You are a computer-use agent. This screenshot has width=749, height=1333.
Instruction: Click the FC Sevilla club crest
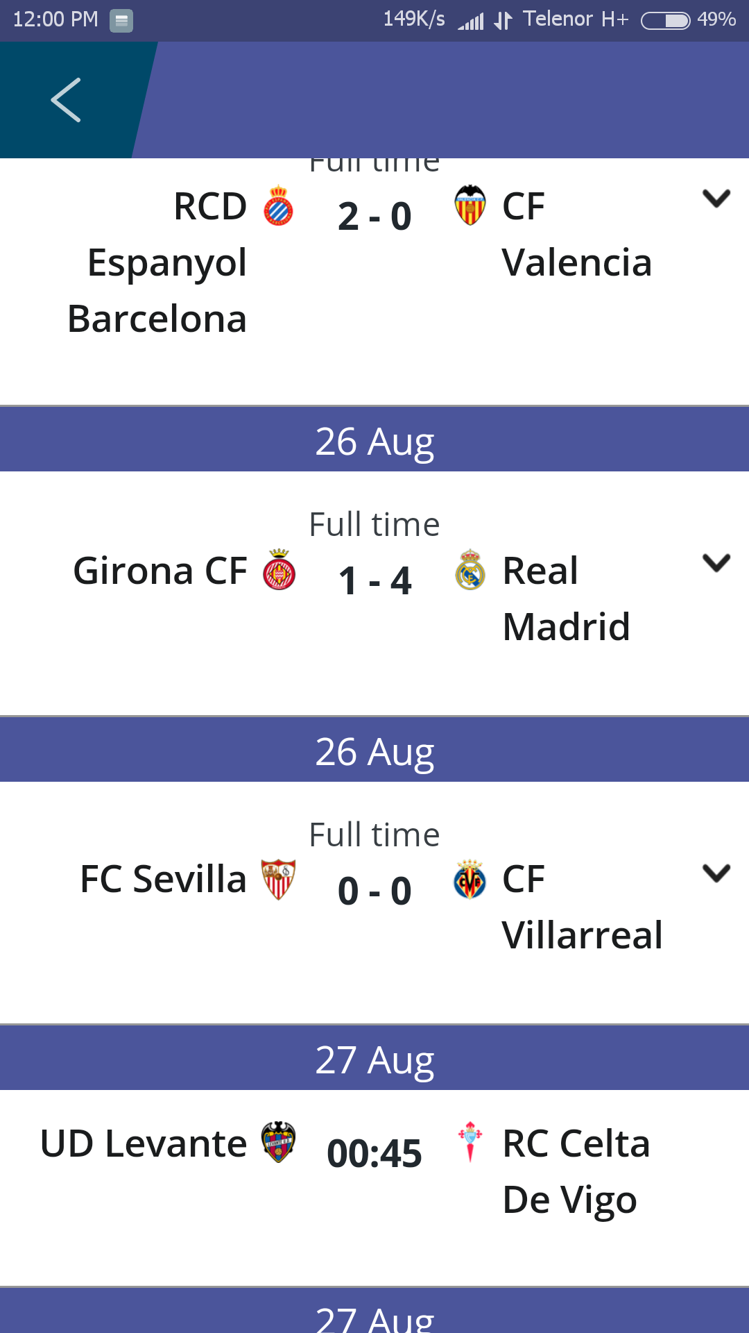coord(279,879)
